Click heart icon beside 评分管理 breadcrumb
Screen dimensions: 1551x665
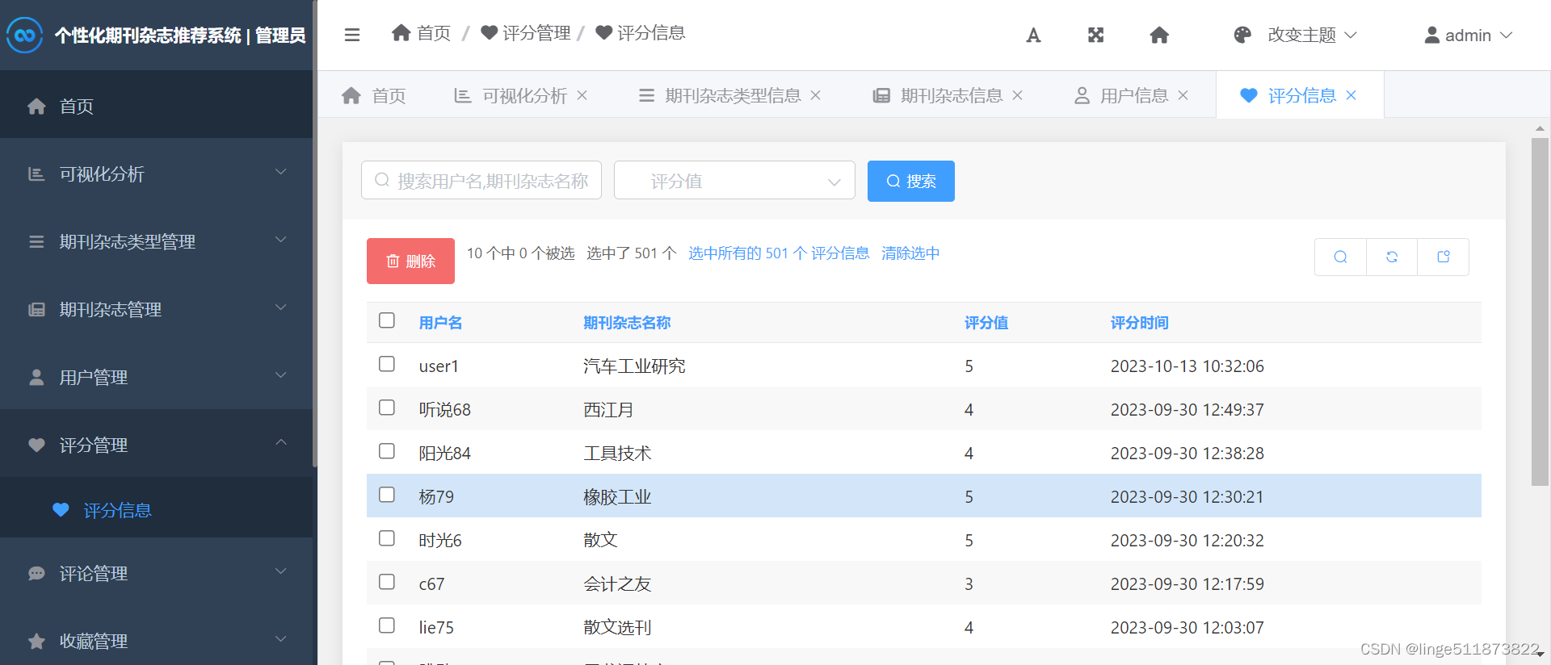(x=489, y=32)
